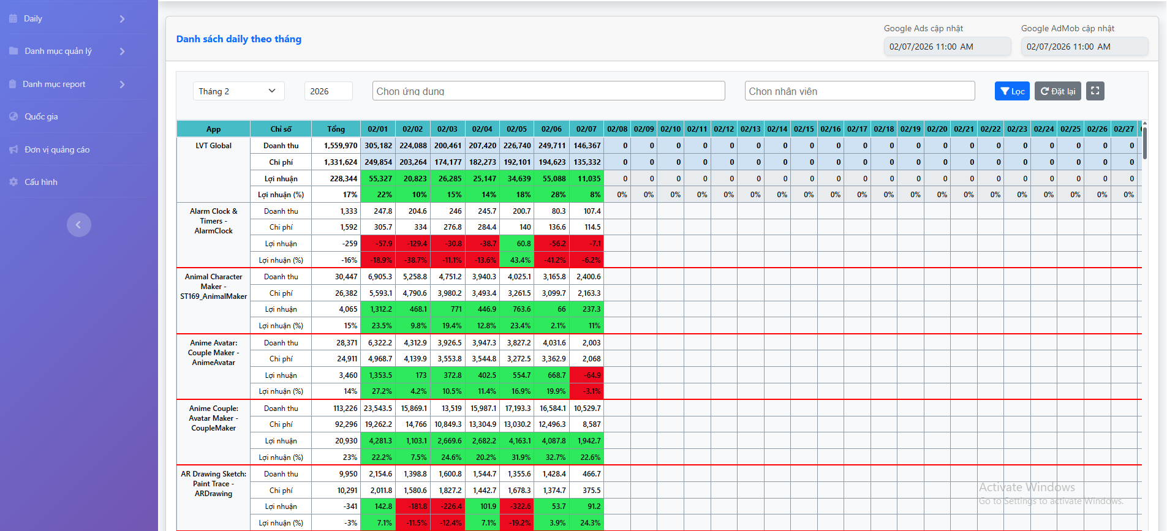
Task: Click the Danh mục report clipboard icon
Action: coord(13,84)
